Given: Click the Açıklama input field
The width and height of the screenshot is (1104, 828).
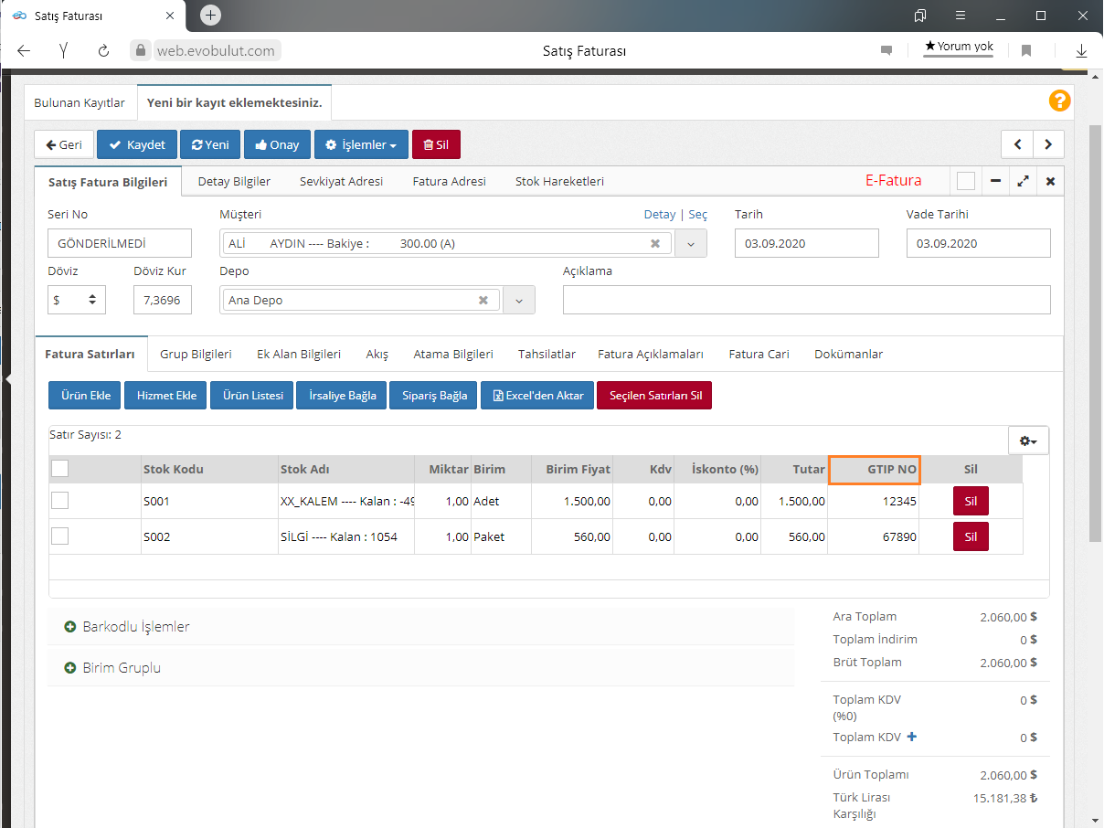Looking at the screenshot, I should click(x=806, y=300).
